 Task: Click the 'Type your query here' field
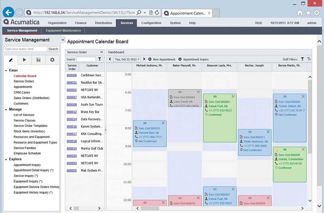[x=25, y=49]
